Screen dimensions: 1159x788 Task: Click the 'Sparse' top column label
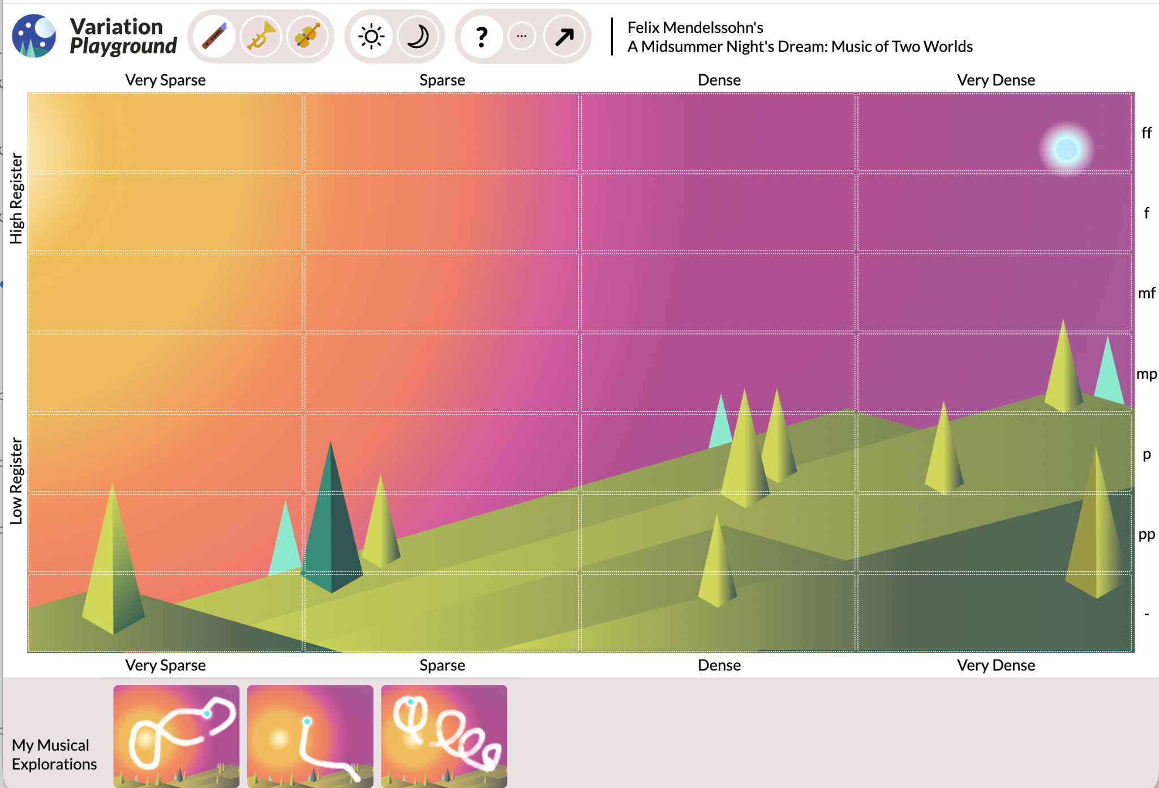(x=442, y=80)
